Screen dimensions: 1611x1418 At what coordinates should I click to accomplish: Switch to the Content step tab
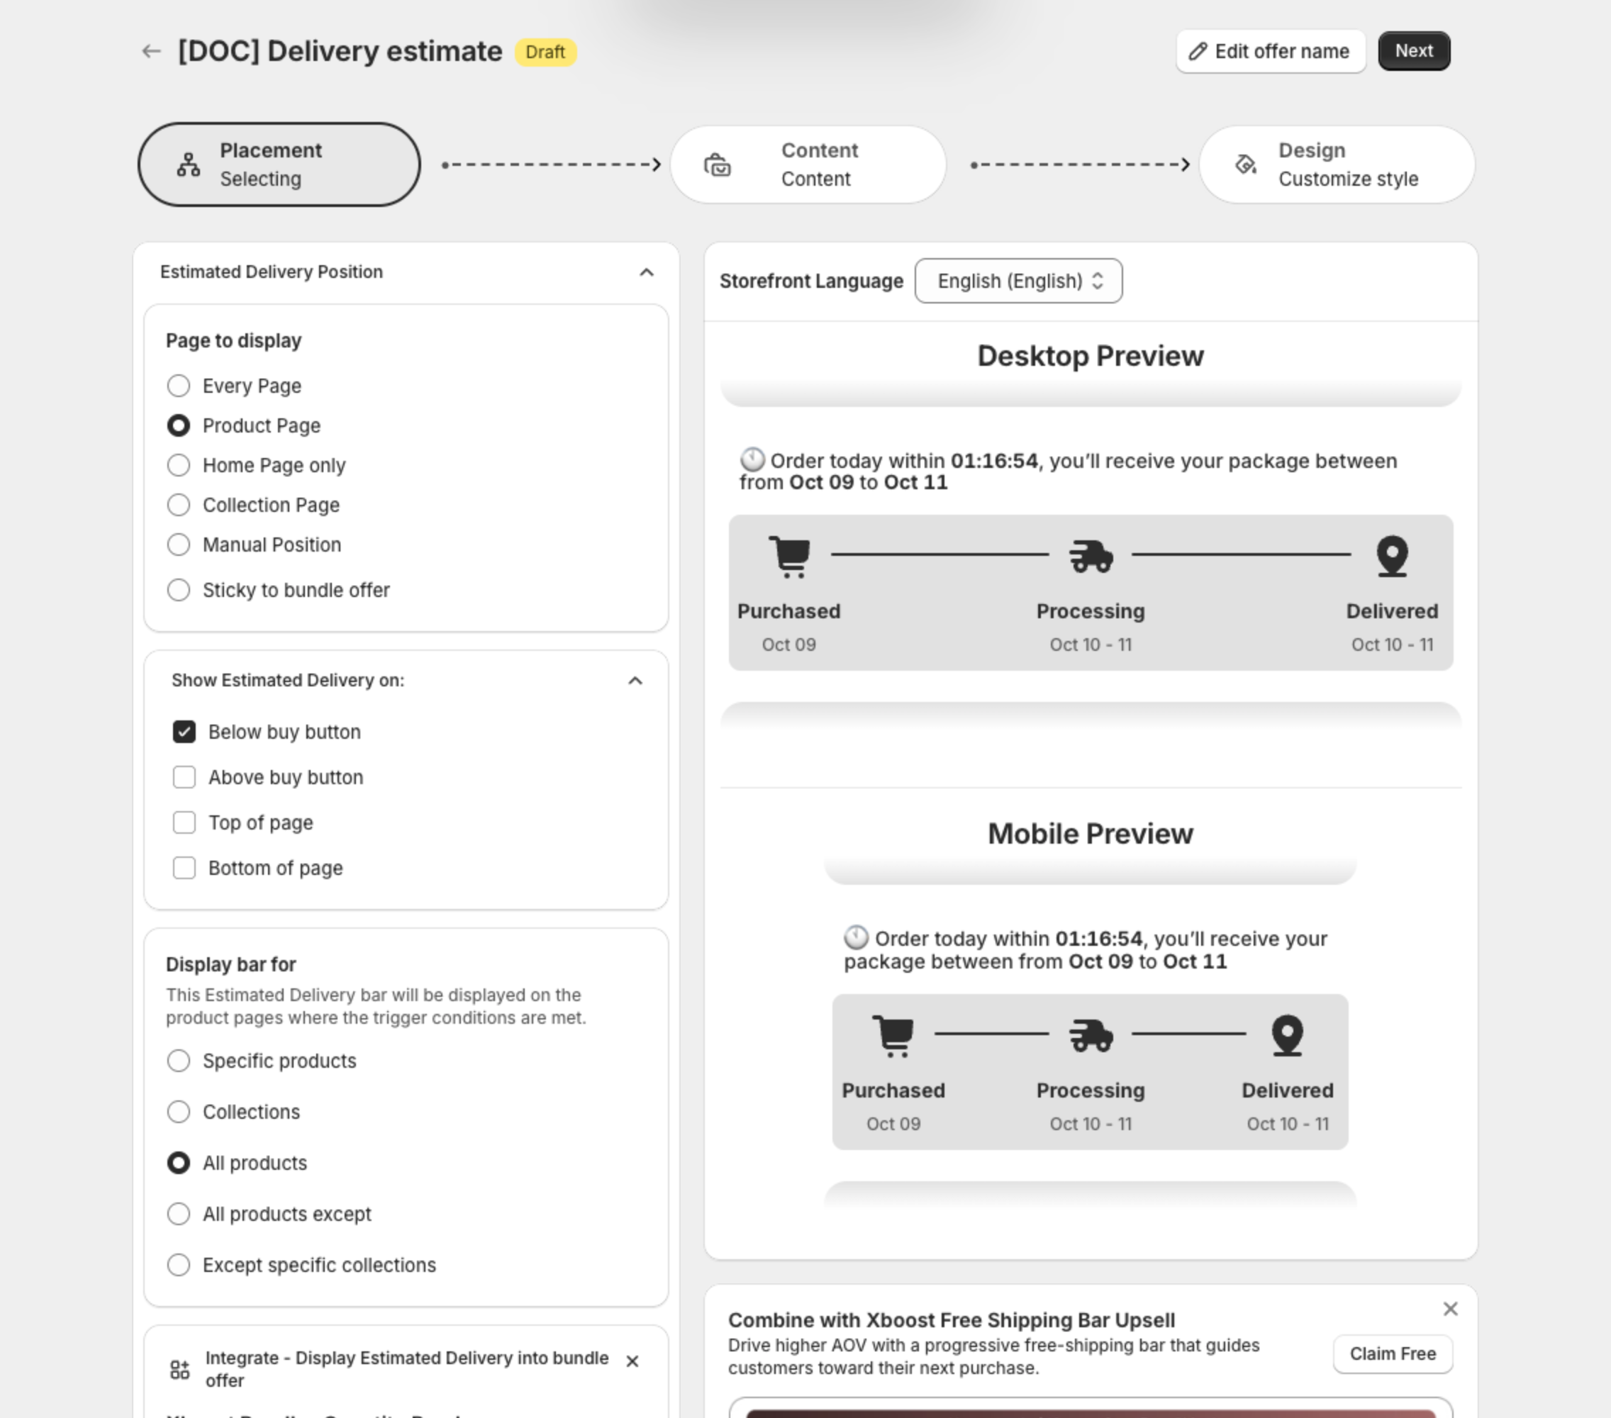coord(808,164)
